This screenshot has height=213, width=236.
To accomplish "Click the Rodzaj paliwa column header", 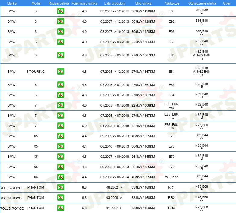I will [59, 3].
